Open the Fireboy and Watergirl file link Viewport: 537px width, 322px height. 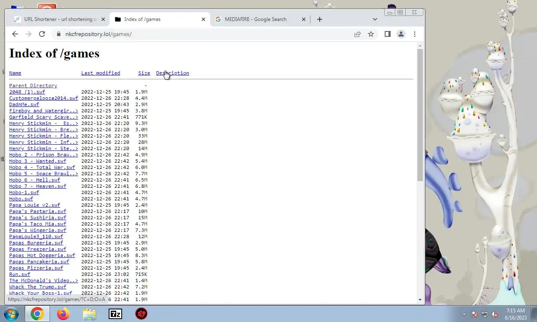[x=44, y=111]
